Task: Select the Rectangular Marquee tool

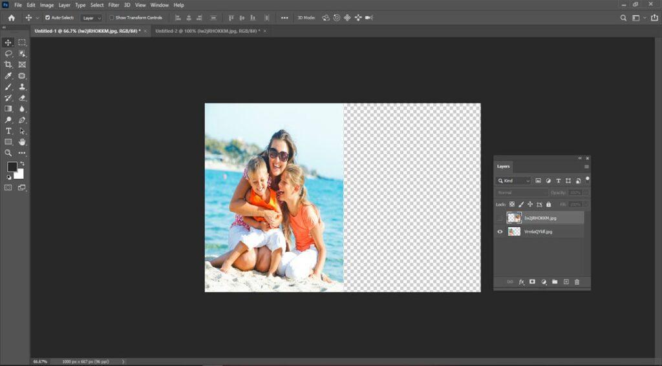Action: tap(22, 43)
